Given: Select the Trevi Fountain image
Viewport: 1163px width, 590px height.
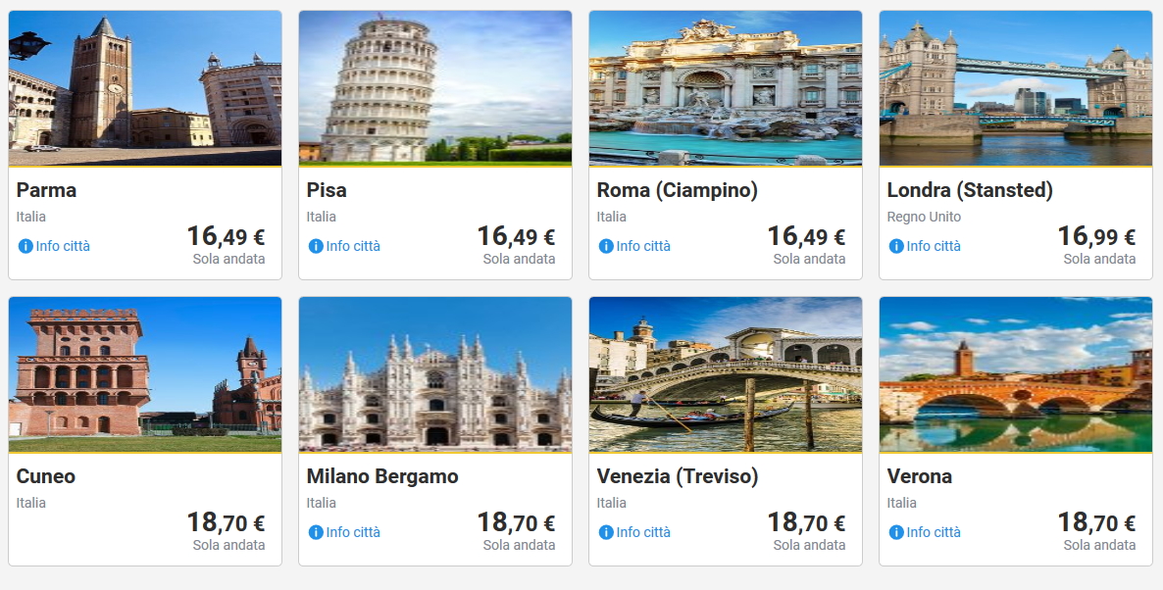Looking at the screenshot, I should 726,88.
